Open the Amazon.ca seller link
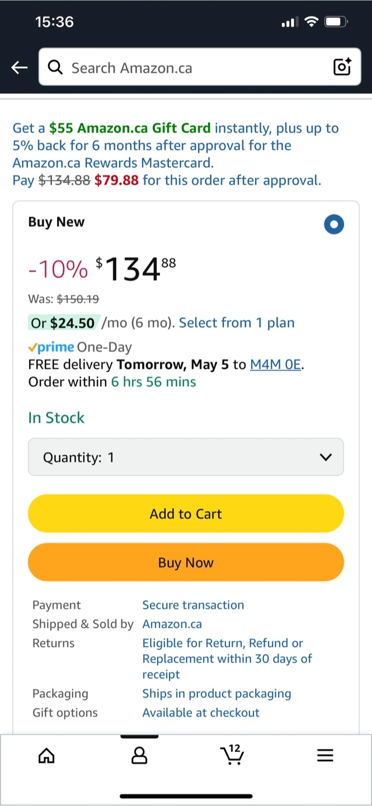 point(172,624)
